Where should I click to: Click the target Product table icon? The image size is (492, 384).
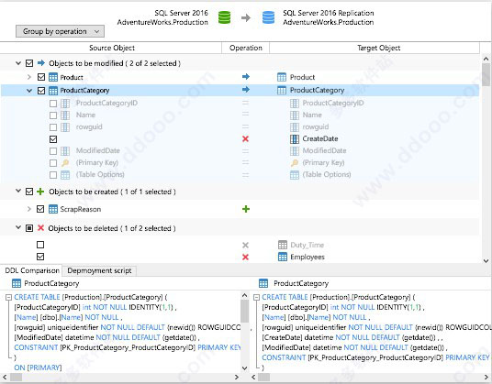(282, 77)
